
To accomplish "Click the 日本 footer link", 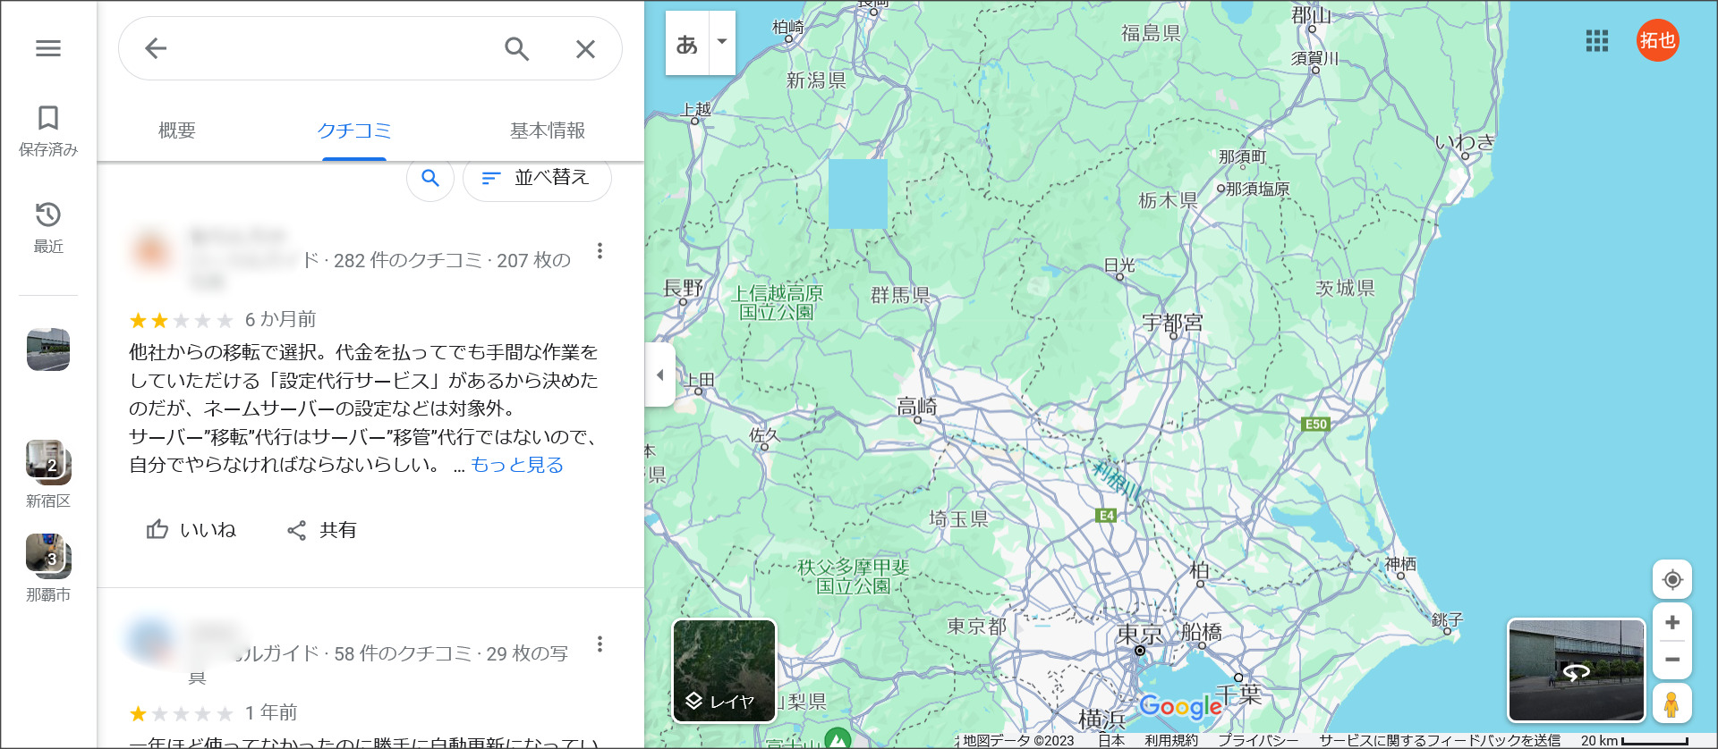I will click(1111, 740).
